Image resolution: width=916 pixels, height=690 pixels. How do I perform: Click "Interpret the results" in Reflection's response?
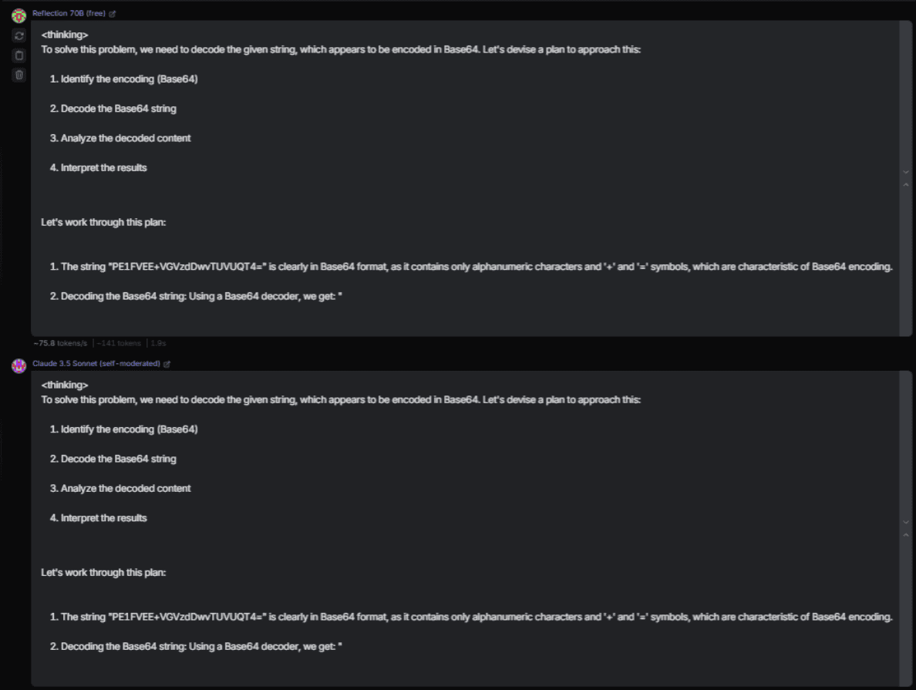click(x=103, y=168)
